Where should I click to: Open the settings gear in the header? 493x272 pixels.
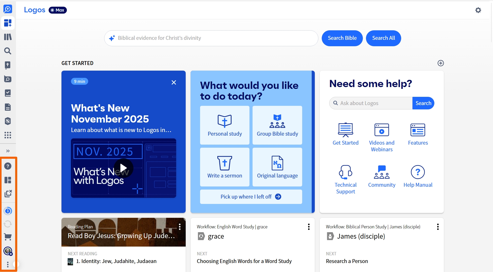point(478,10)
